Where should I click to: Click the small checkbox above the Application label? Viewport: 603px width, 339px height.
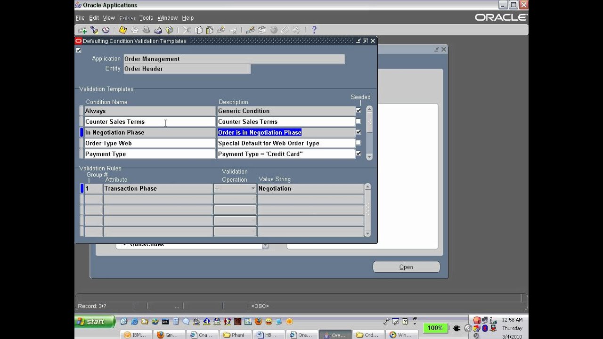(x=79, y=50)
